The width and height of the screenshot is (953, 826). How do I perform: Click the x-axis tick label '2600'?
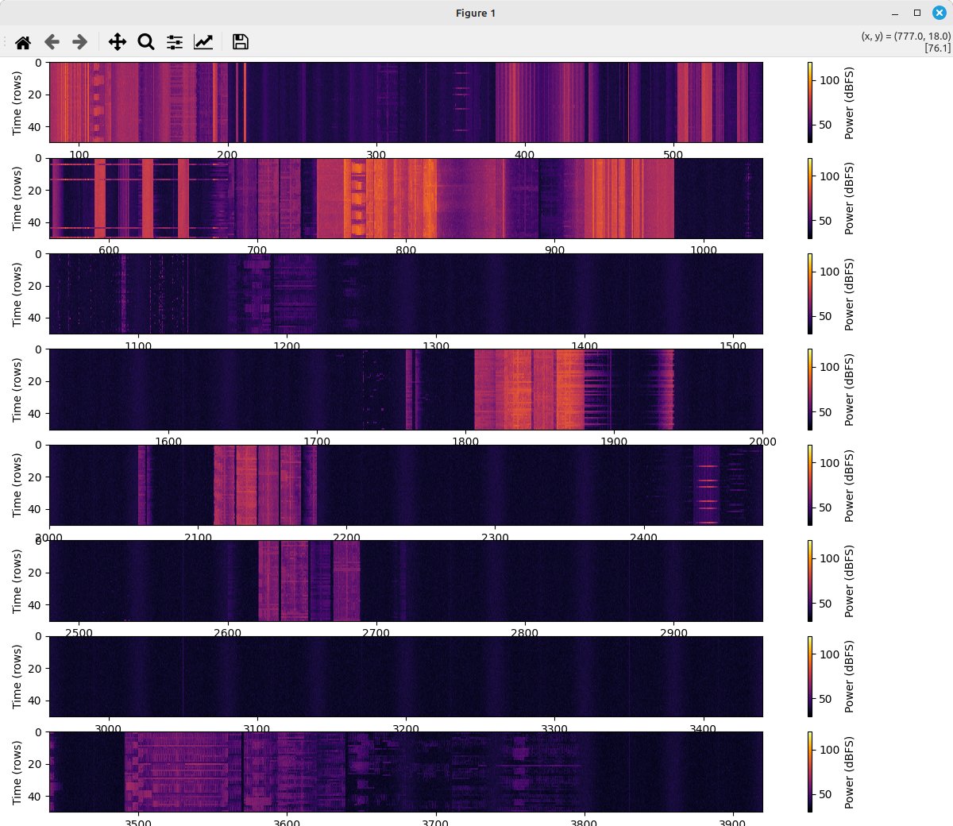pos(227,633)
